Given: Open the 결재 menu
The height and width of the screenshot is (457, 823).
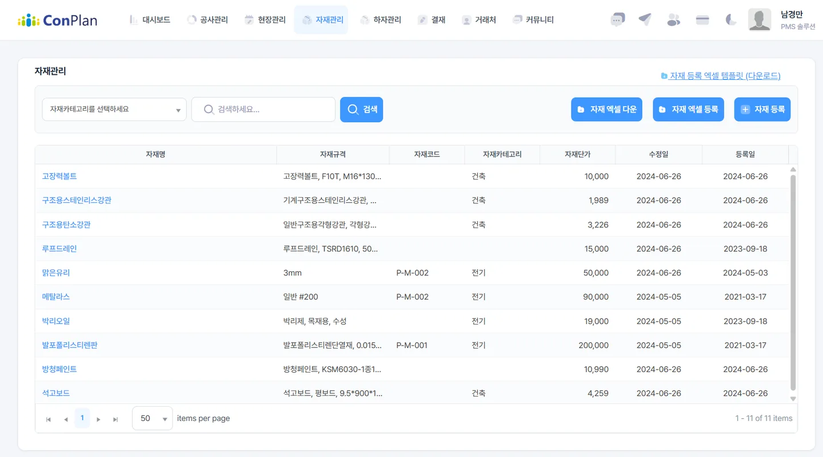Looking at the screenshot, I should pyautogui.click(x=432, y=20).
